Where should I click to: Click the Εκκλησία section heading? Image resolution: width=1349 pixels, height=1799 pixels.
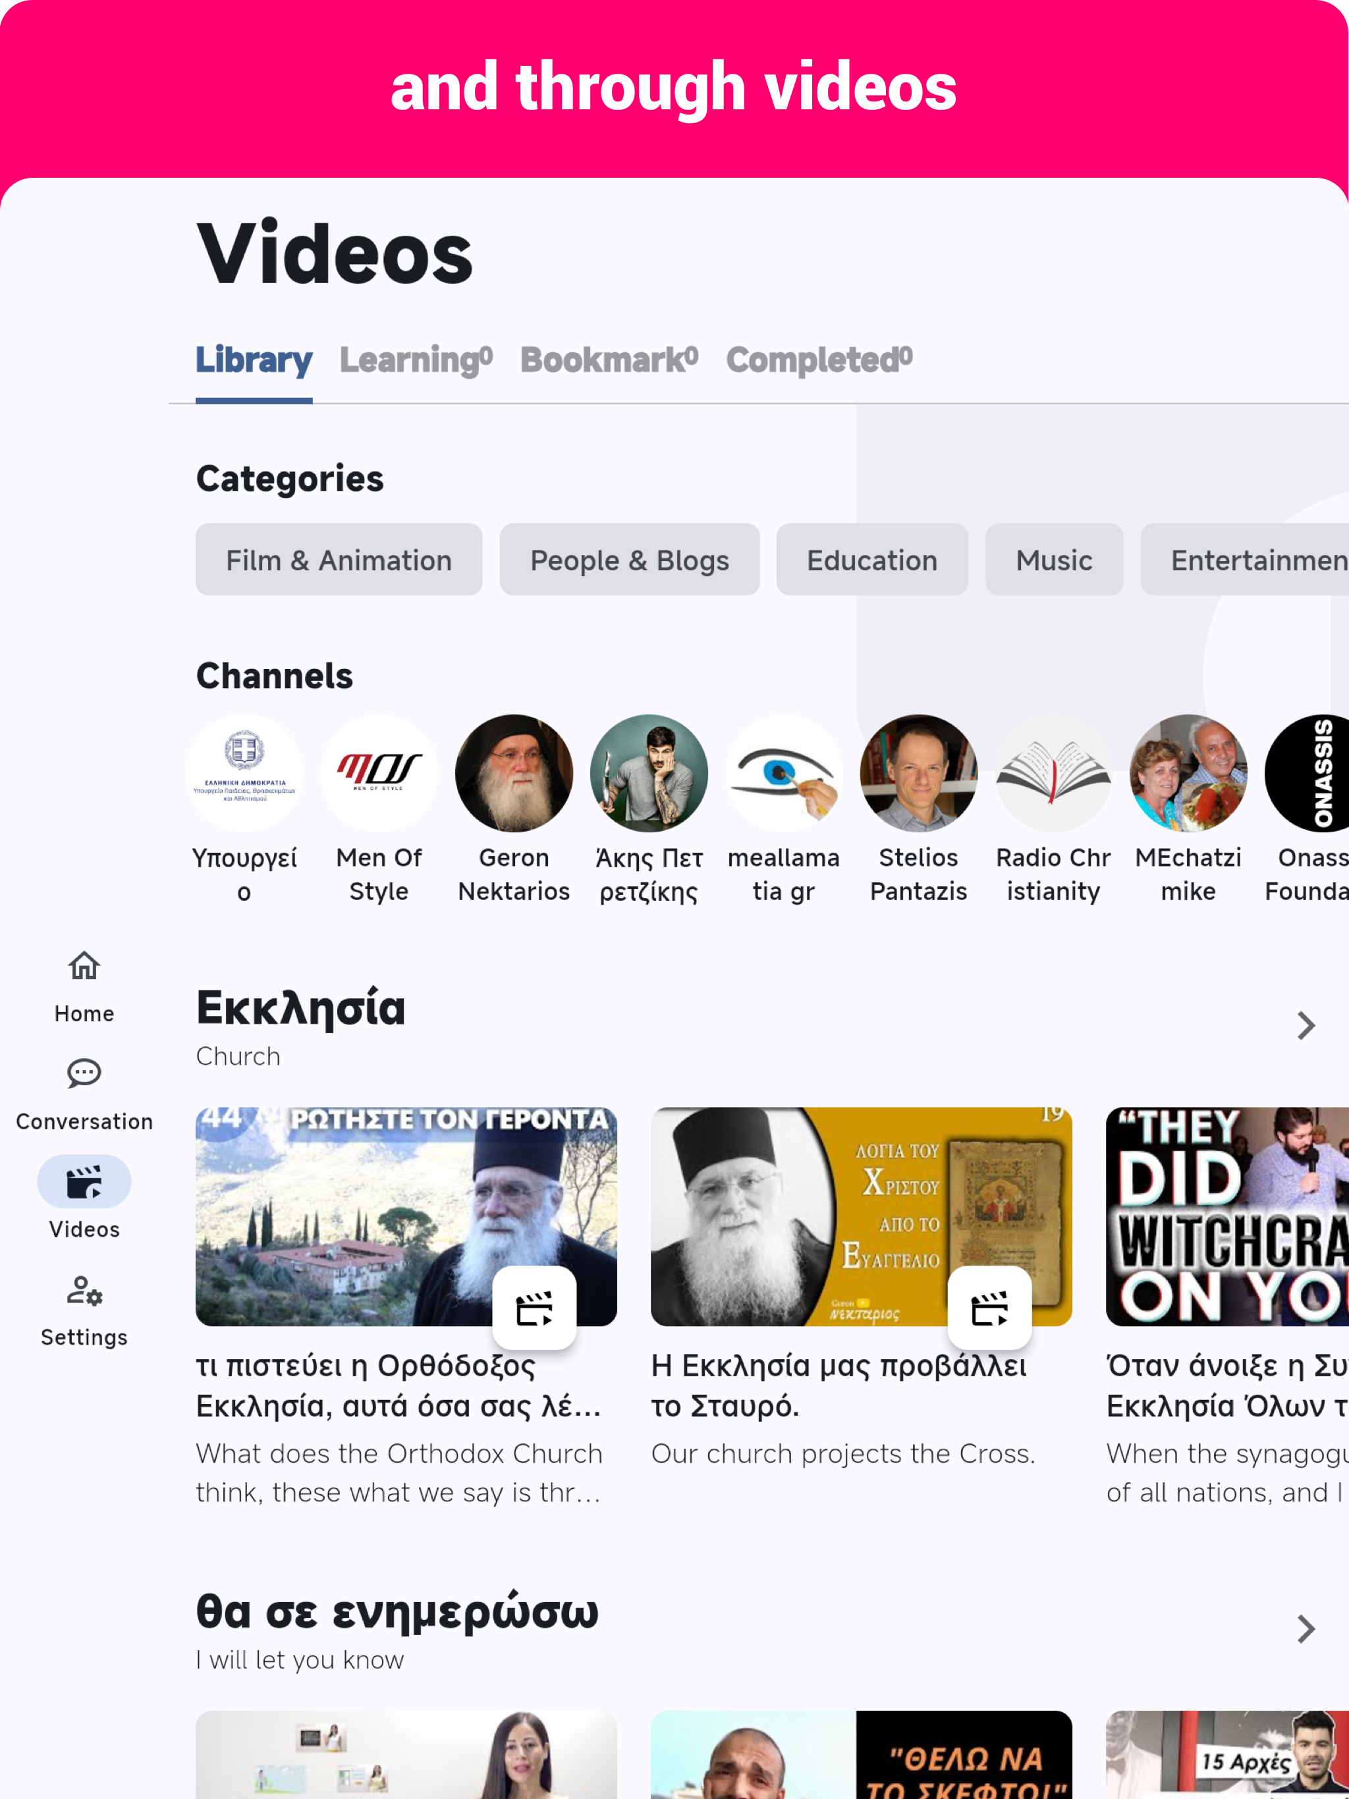click(x=301, y=1009)
